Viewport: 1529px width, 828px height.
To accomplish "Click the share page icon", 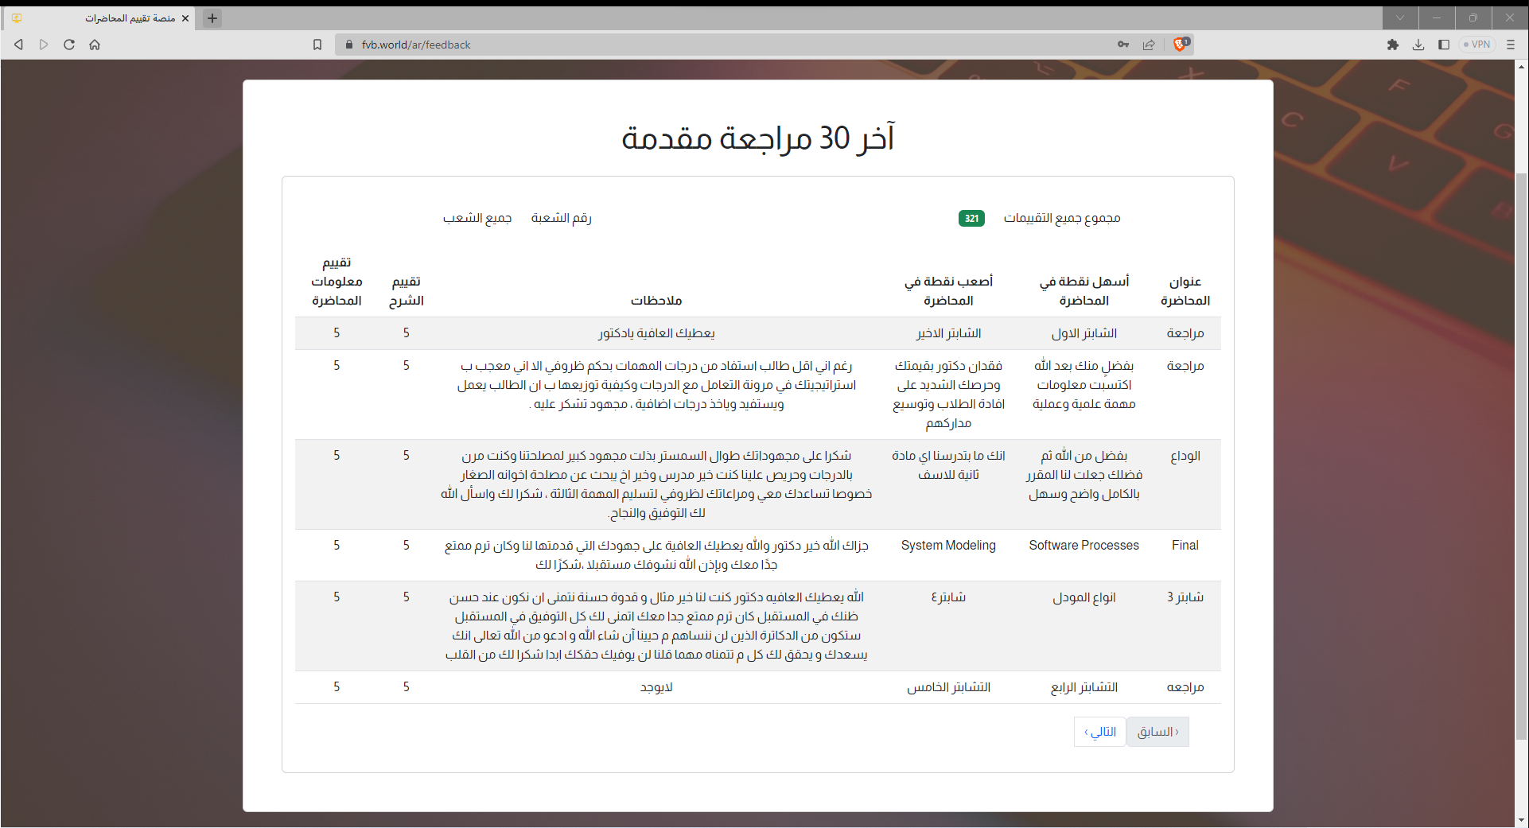I will [x=1149, y=45].
